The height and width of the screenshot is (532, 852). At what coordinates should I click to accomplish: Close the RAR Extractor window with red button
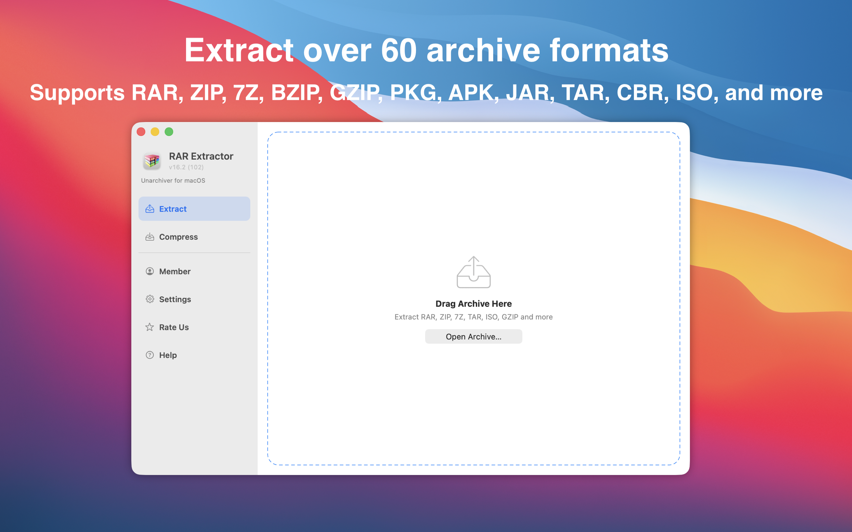pyautogui.click(x=141, y=132)
